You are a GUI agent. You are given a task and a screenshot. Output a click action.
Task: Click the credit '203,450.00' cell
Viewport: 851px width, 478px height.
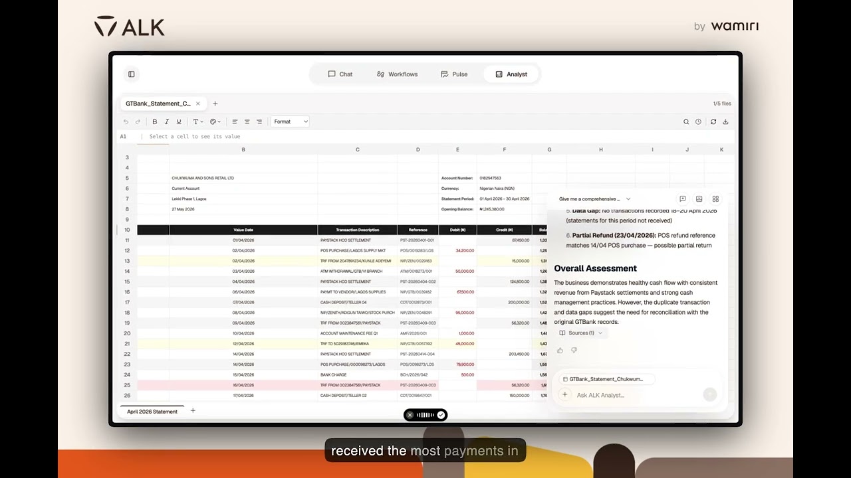[505, 354]
